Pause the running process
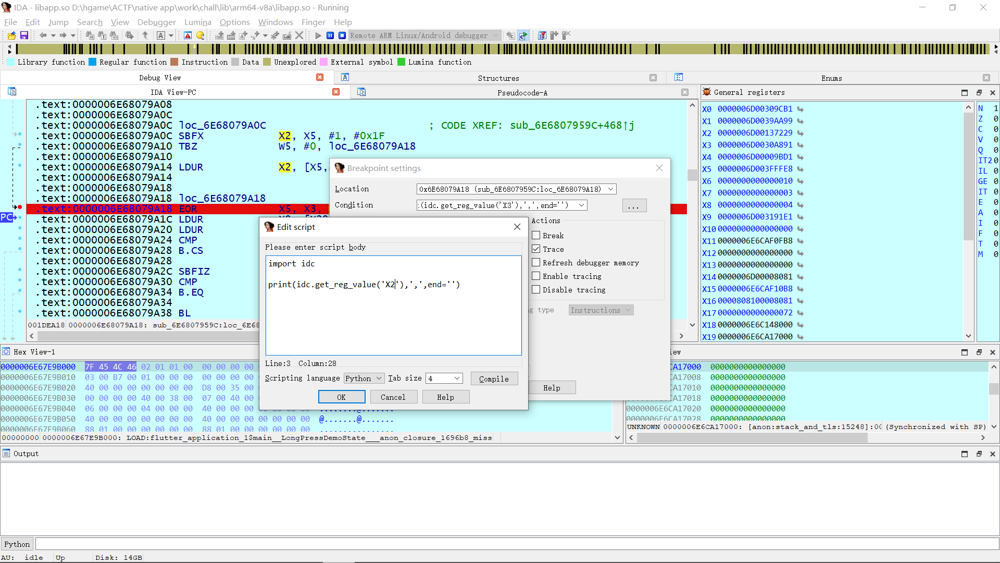The height and width of the screenshot is (563, 1000). click(330, 35)
